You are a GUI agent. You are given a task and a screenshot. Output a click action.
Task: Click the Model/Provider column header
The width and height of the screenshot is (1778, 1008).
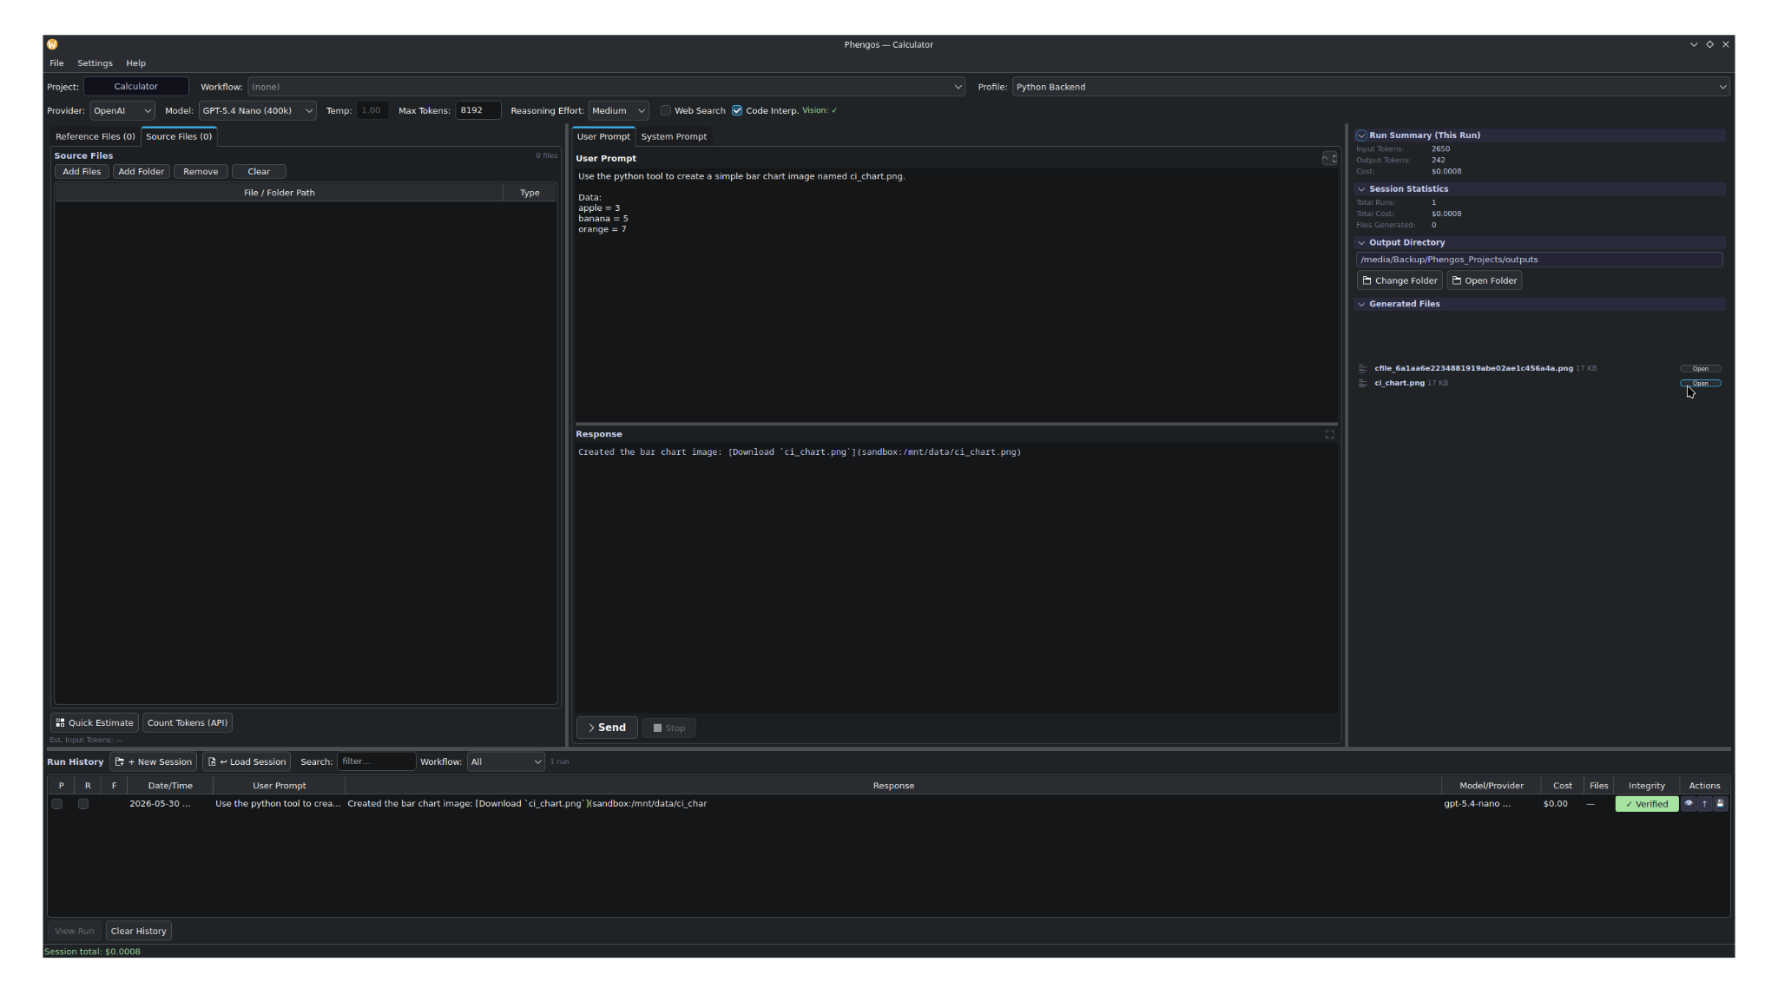[x=1491, y=786]
